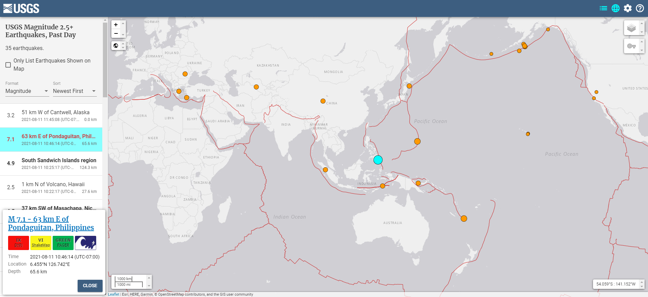648x297 pixels.
Task: Open M 7.1 Pondaguitan, Philippines link
Action: point(51,223)
